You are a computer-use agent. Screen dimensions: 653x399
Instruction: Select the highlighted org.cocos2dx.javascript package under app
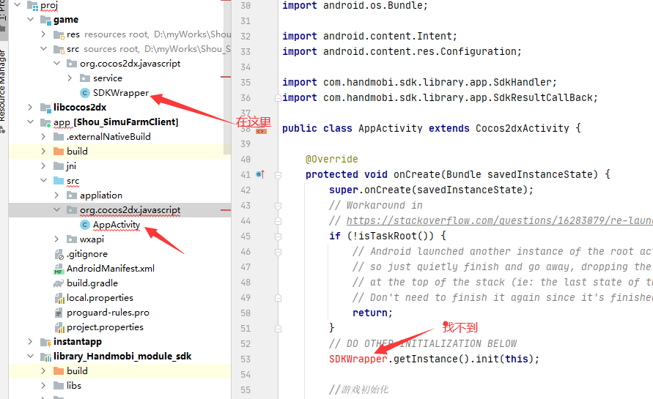click(x=119, y=210)
